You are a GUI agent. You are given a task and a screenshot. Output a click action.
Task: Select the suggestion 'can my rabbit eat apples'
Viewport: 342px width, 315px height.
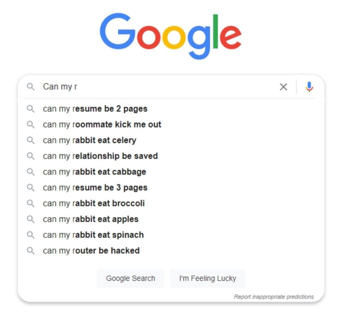(x=91, y=219)
